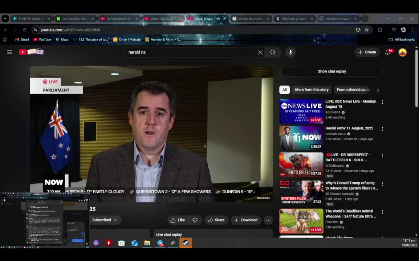Switch to TVNZ TV Guide tab
Screen dimensions: 419x261
pos(31,19)
